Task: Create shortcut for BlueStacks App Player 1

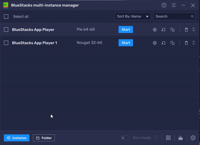Action: coord(163,43)
